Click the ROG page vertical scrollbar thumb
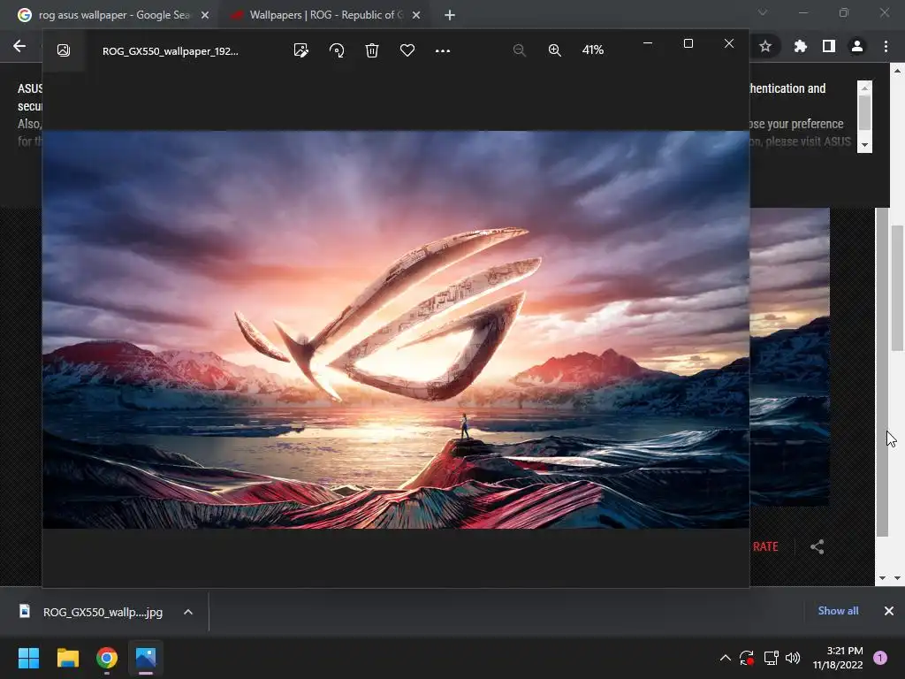Screen dimensions: 905x679 click(x=897, y=287)
